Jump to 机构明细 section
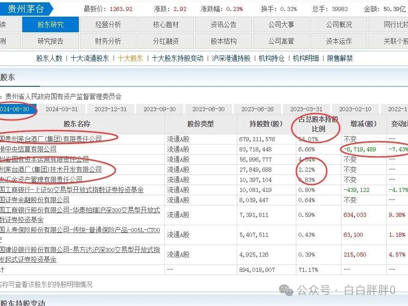 click(306, 58)
